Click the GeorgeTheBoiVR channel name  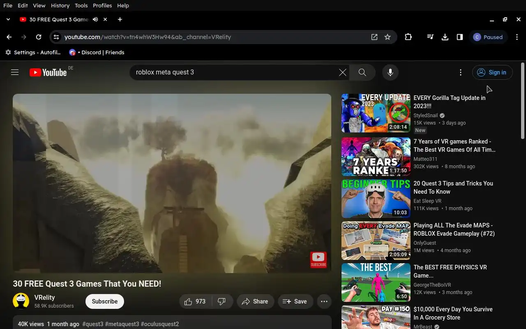pyautogui.click(x=432, y=285)
